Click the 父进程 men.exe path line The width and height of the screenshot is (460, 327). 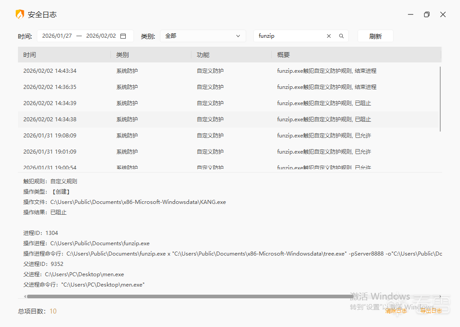coord(74,274)
